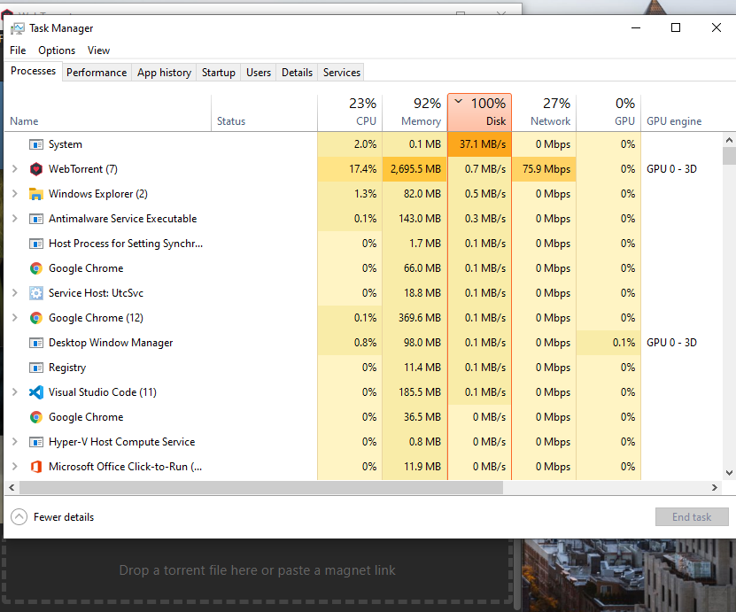
Task: Select the Desktop Window Manager row name
Action: tap(111, 343)
